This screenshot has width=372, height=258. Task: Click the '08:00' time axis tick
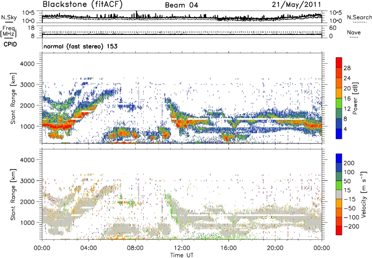(135, 248)
